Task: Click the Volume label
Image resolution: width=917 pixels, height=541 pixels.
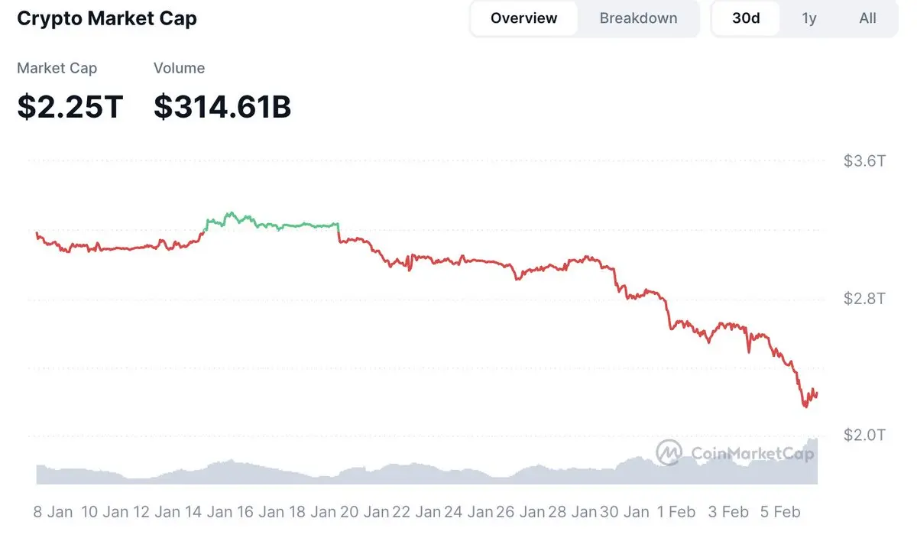Action: pyautogui.click(x=179, y=68)
